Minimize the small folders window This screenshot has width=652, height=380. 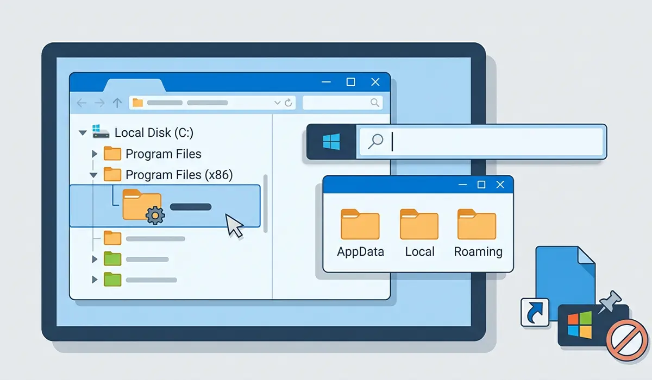tap(462, 185)
